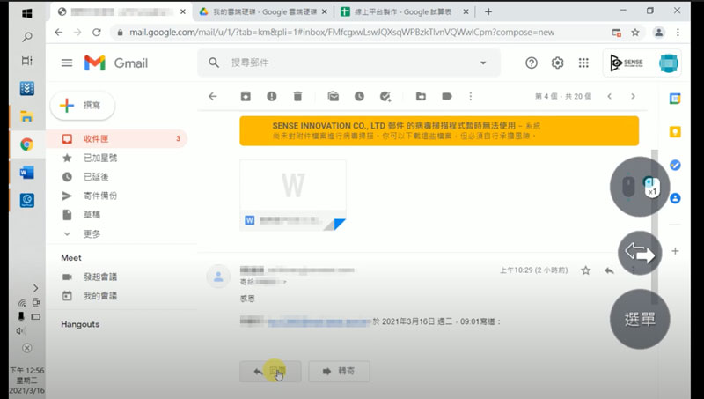Go to newer email arrow
The height and width of the screenshot is (399, 704).
coord(609,96)
